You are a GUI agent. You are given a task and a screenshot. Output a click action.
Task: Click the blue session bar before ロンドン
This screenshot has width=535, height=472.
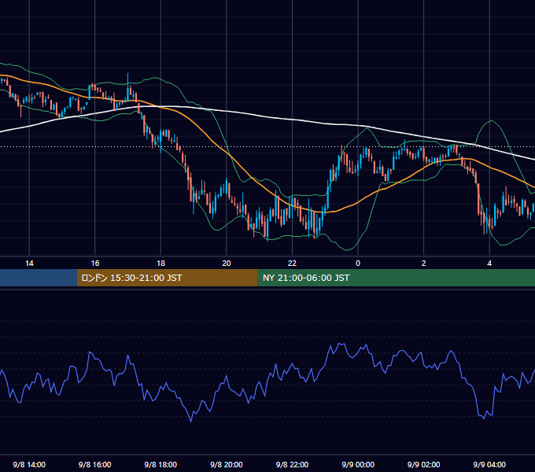pyautogui.click(x=39, y=278)
